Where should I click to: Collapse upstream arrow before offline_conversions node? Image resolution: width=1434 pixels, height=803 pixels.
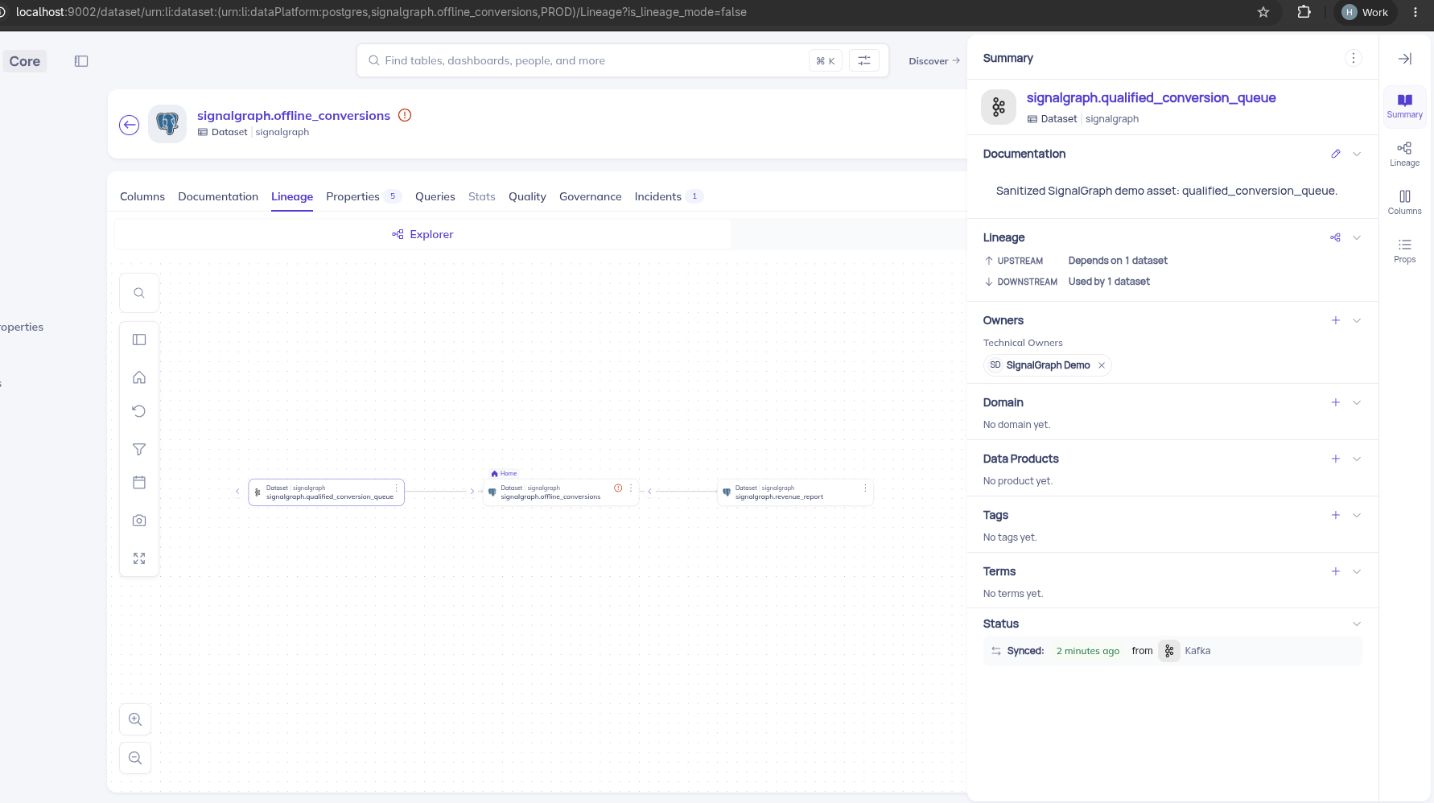(472, 491)
